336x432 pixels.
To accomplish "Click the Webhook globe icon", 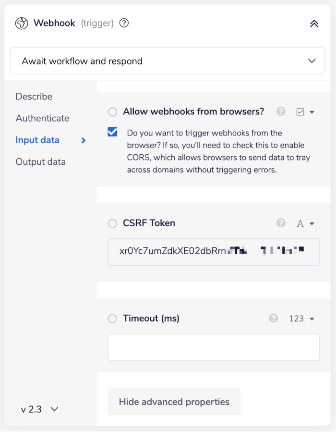I will (x=21, y=23).
